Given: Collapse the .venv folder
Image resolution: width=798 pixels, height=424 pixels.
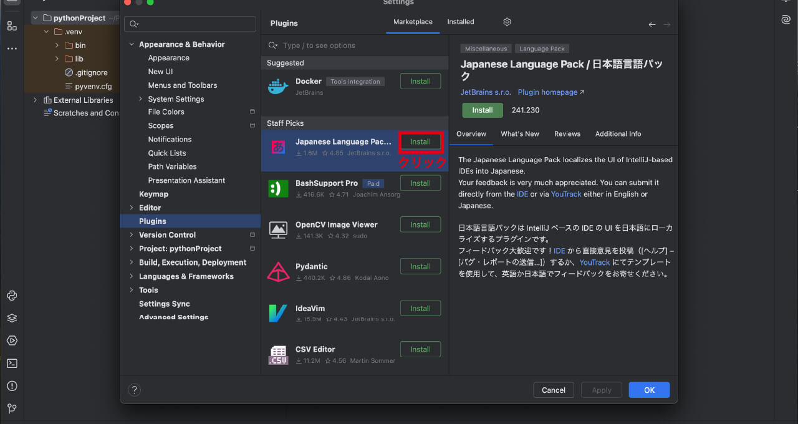Looking at the screenshot, I should (46, 31).
